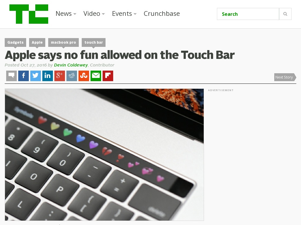Share to Flipboard with red icon
Viewport: 301px width, 225px height.
[x=108, y=76]
